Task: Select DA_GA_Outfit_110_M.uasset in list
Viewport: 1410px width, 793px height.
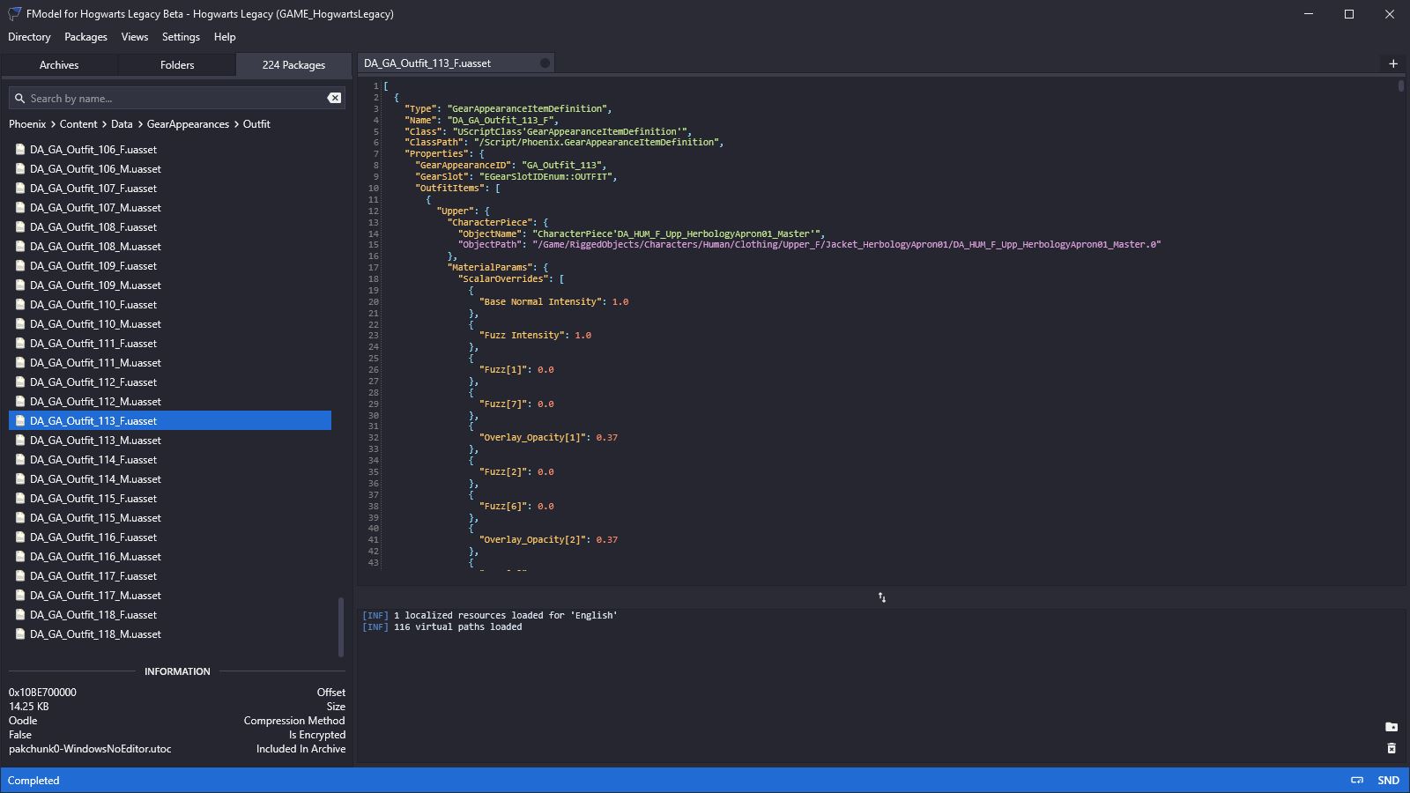Action: [170, 324]
